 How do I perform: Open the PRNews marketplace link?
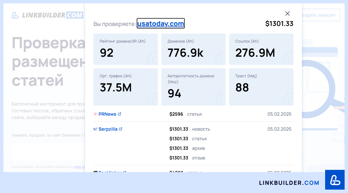point(107,114)
